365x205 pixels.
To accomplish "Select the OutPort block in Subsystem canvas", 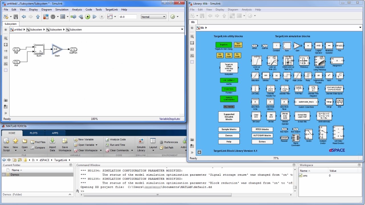I will pos(73,49).
